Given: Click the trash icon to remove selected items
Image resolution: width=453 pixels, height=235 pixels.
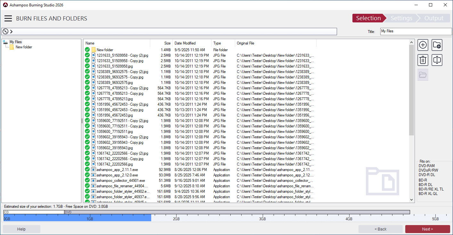Looking at the screenshot, I should (423, 60).
